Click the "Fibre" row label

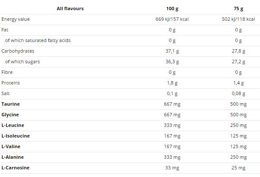point(8,72)
